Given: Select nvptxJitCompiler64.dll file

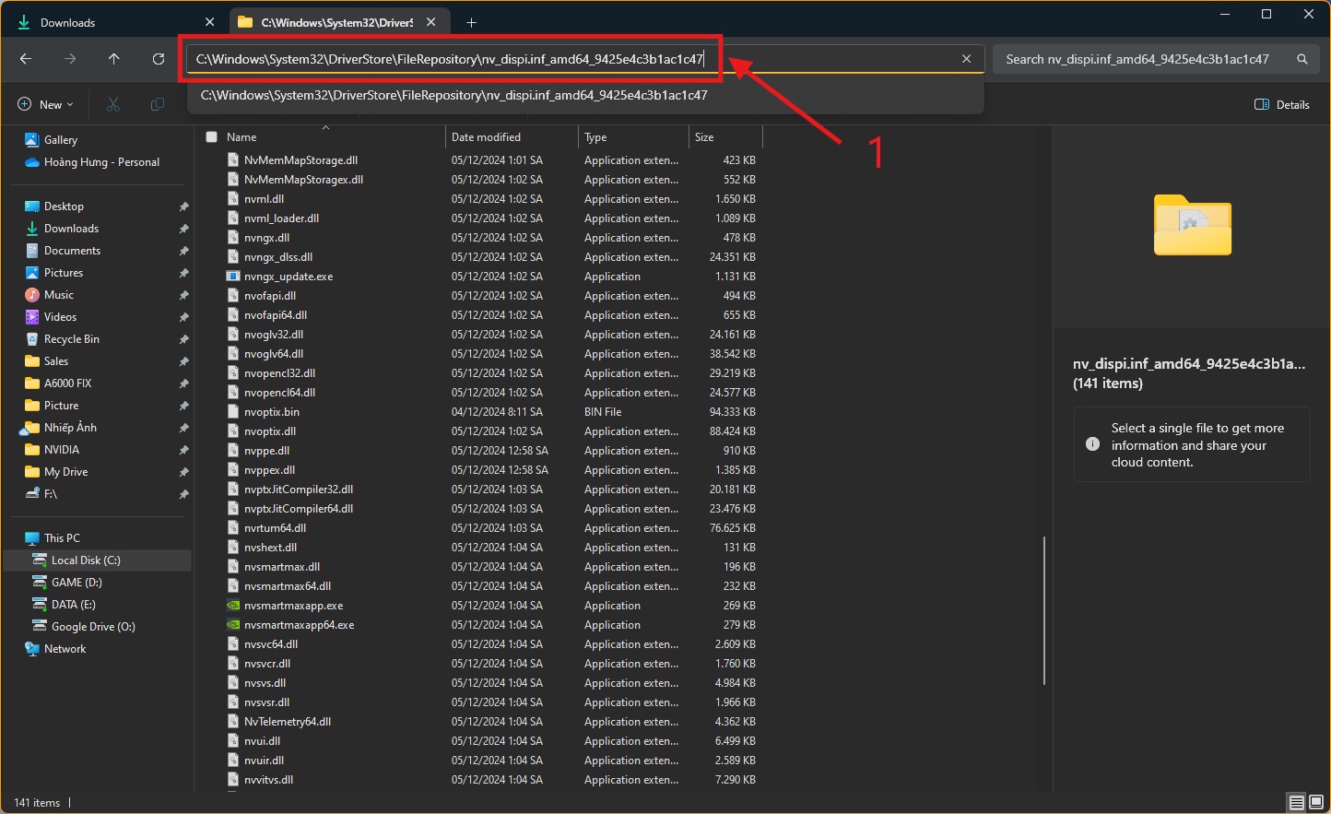Looking at the screenshot, I should 298,509.
